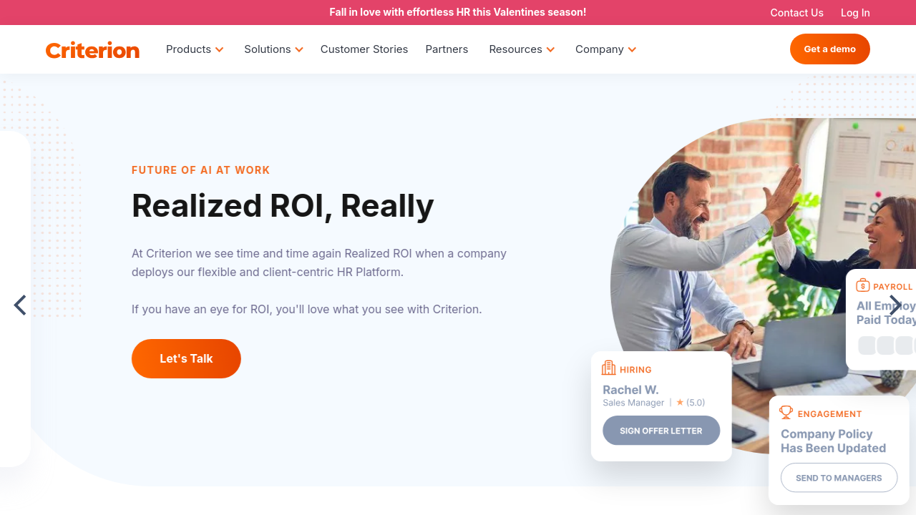Open the Log In link

(x=855, y=13)
